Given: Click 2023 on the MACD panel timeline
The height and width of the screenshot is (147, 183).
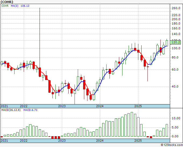Looking at the screenshot, I should (x=62, y=141).
